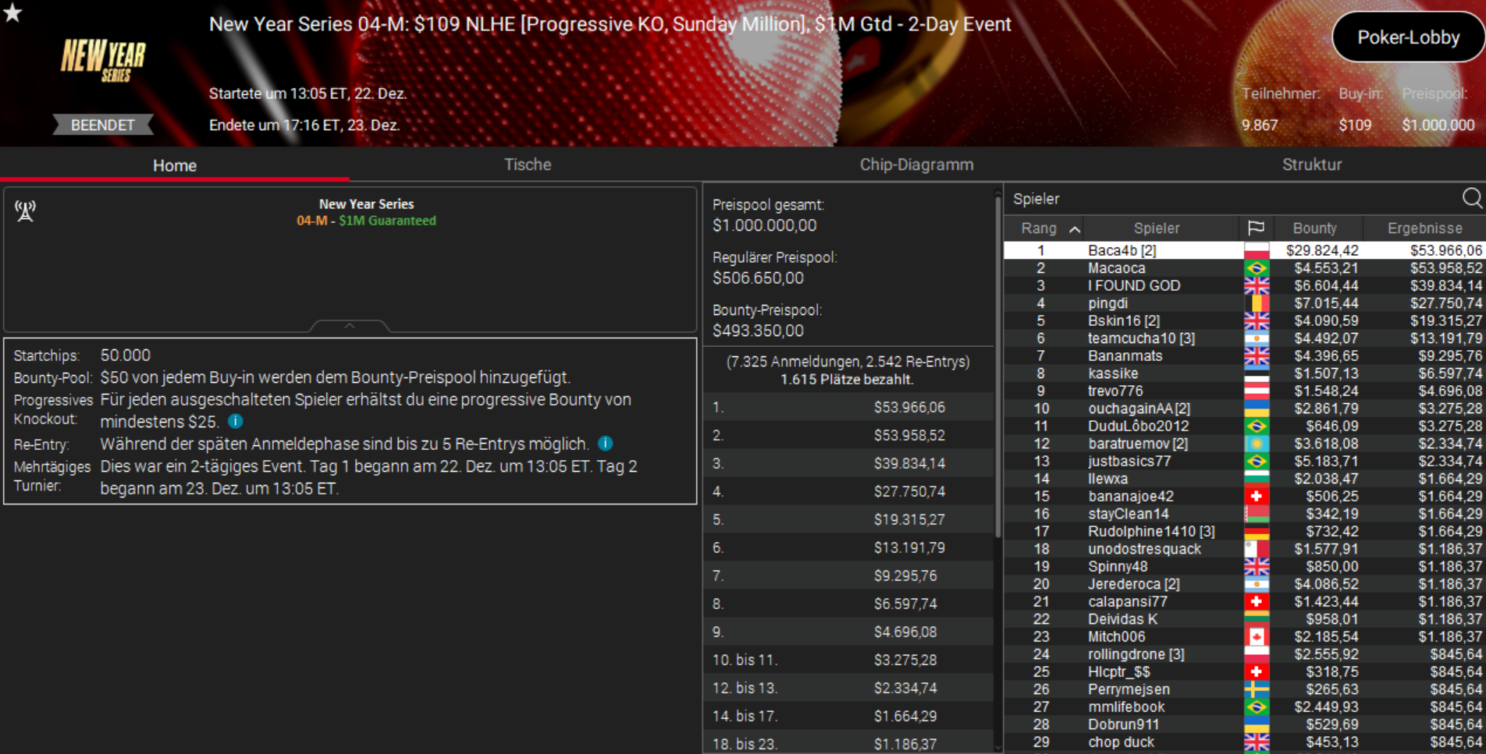Click Bananmats' UK flag
Screen dimensions: 1486x754
1257,356
